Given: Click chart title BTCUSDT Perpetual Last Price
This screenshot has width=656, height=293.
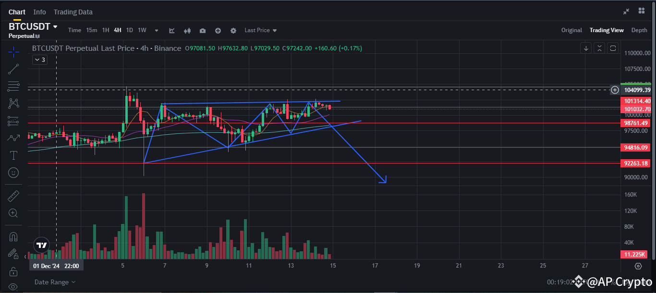Looking at the screenshot, I should point(107,48).
